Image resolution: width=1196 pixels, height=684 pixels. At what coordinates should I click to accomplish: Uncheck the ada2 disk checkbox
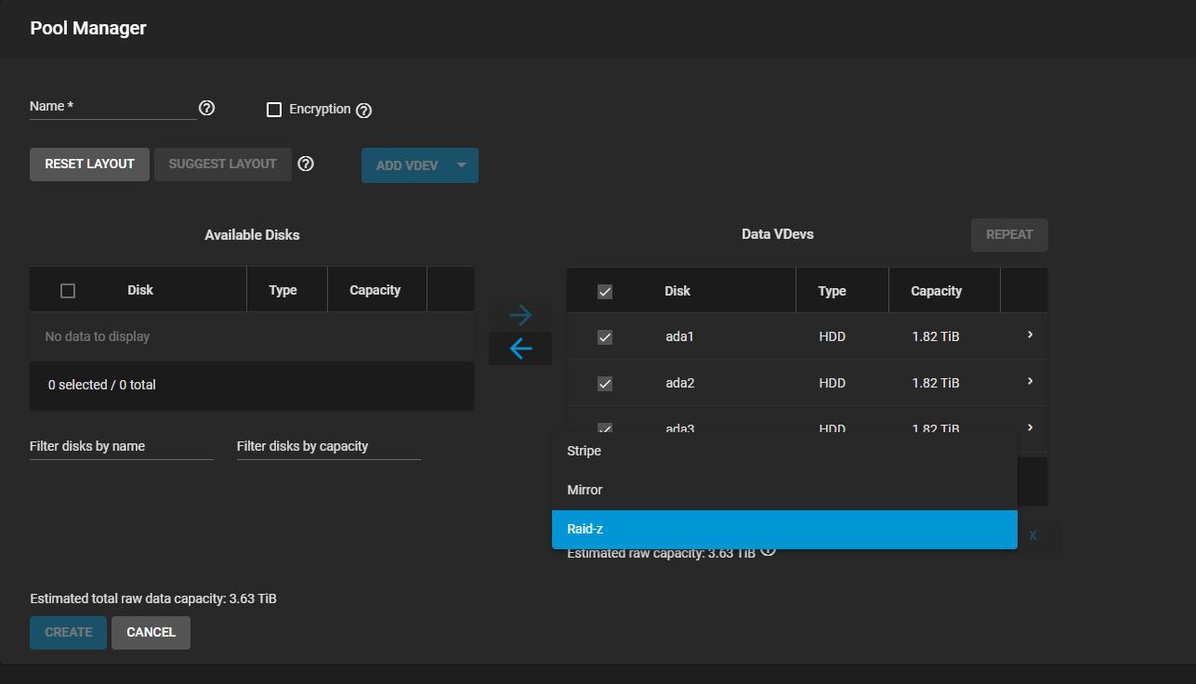[605, 384]
